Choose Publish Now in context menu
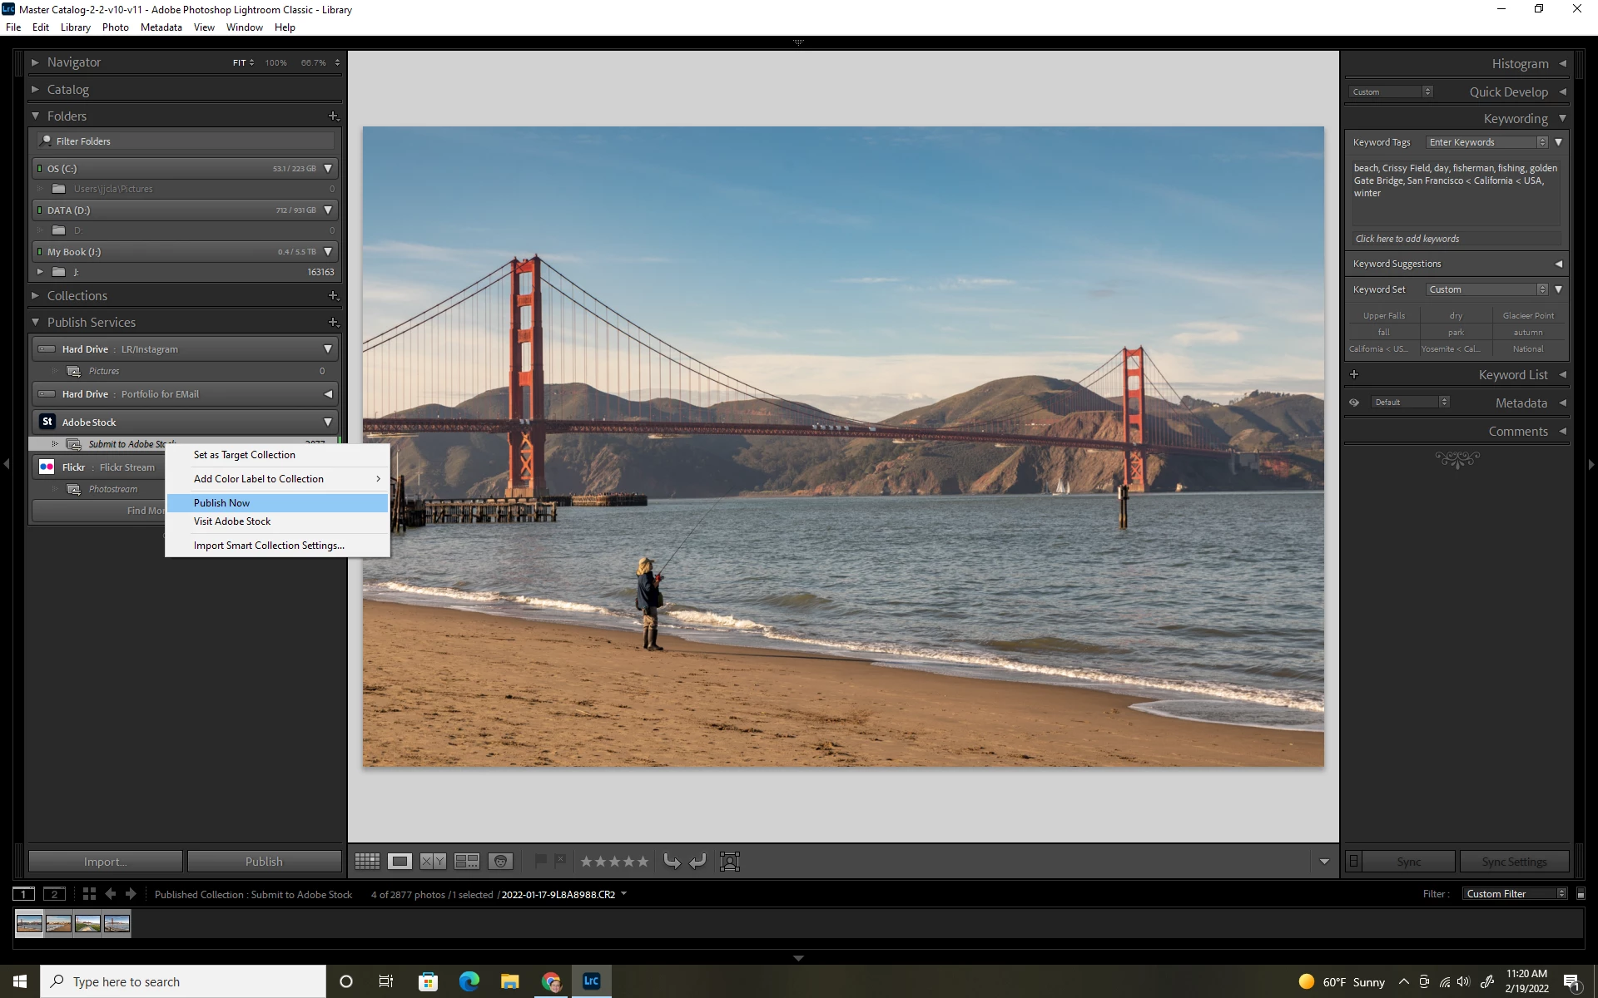 (222, 503)
